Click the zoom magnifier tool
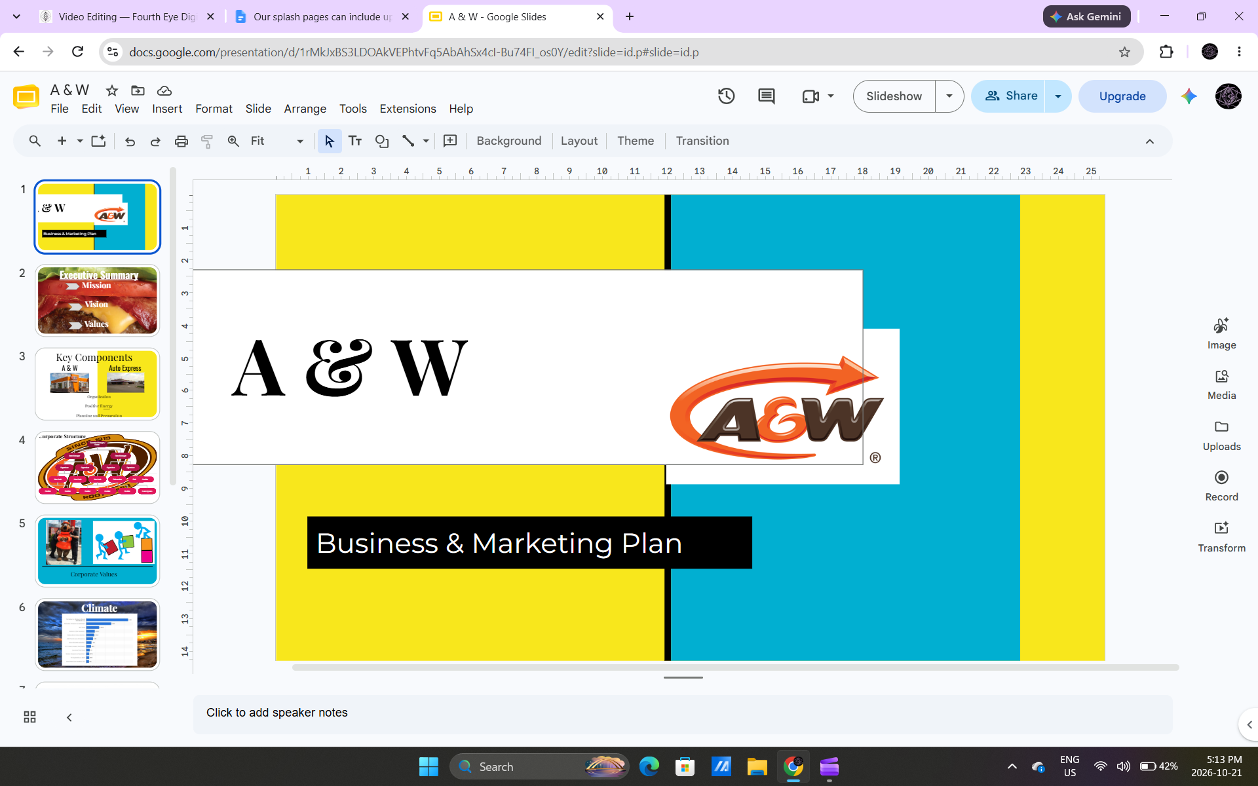 pyautogui.click(x=233, y=141)
